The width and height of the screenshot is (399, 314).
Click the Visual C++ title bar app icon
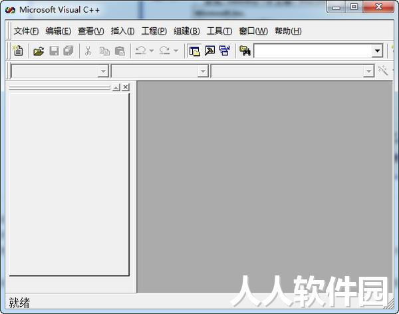pos(10,10)
